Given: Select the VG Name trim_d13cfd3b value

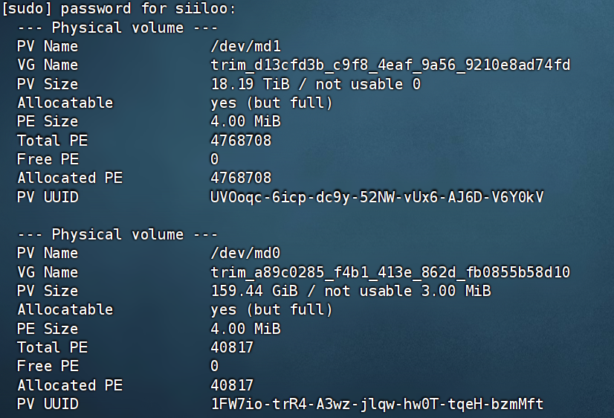Looking at the screenshot, I should (x=390, y=65).
